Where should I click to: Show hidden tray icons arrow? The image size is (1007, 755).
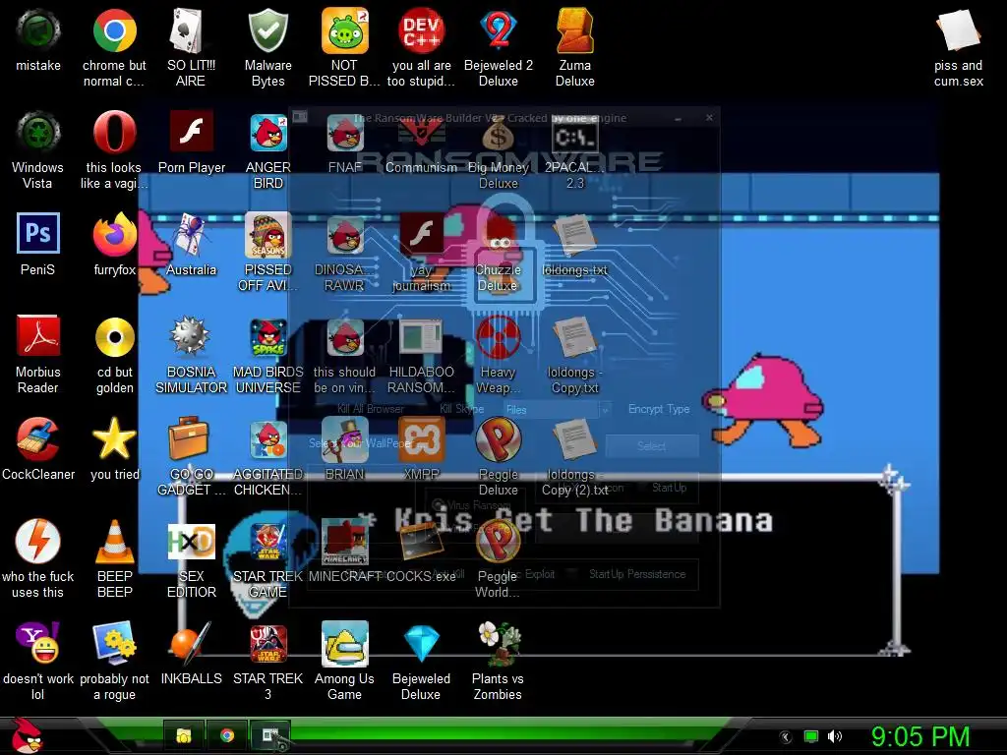786,737
